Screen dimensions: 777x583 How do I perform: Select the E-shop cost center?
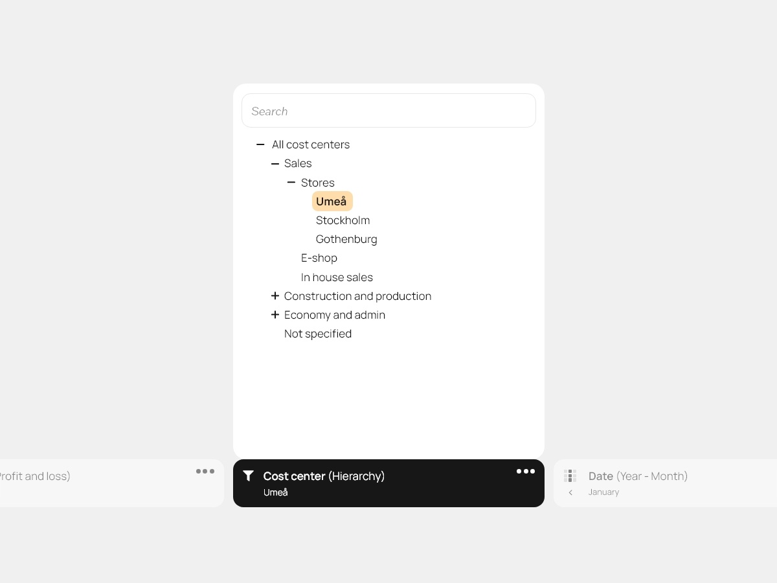pyautogui.click(x=319, y=258)
